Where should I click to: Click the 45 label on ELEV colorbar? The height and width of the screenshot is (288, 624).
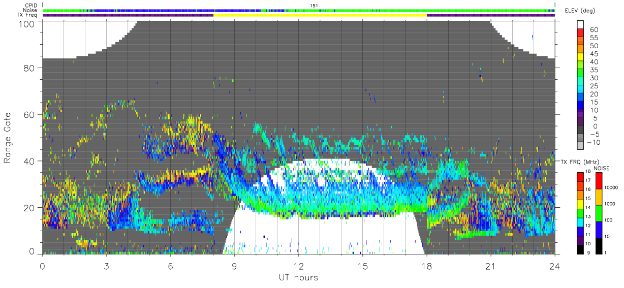(594, 54)
